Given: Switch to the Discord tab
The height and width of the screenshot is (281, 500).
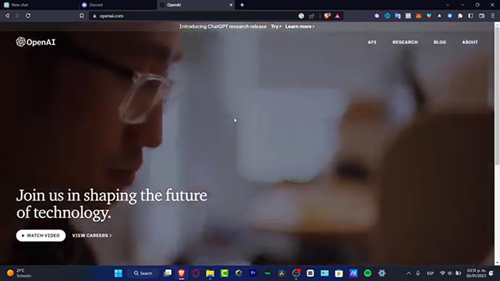Looking at the screenshot, I should (x=96, y=5).
